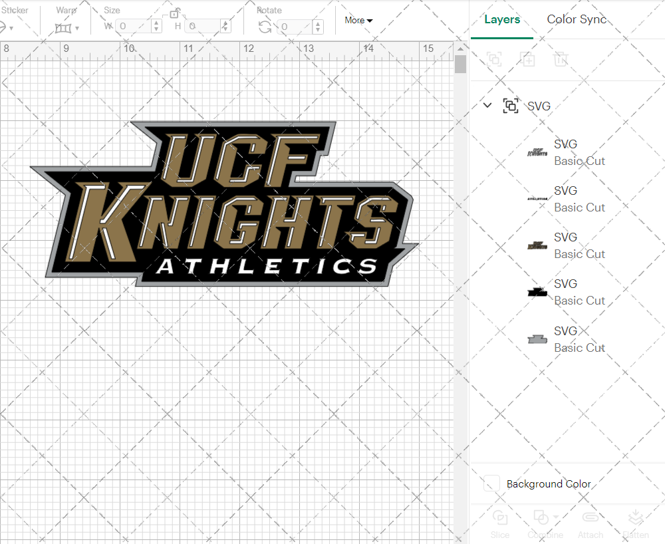Click the Background Color swatch
Viewport: 665px width, 544px height.
point(491,483)
